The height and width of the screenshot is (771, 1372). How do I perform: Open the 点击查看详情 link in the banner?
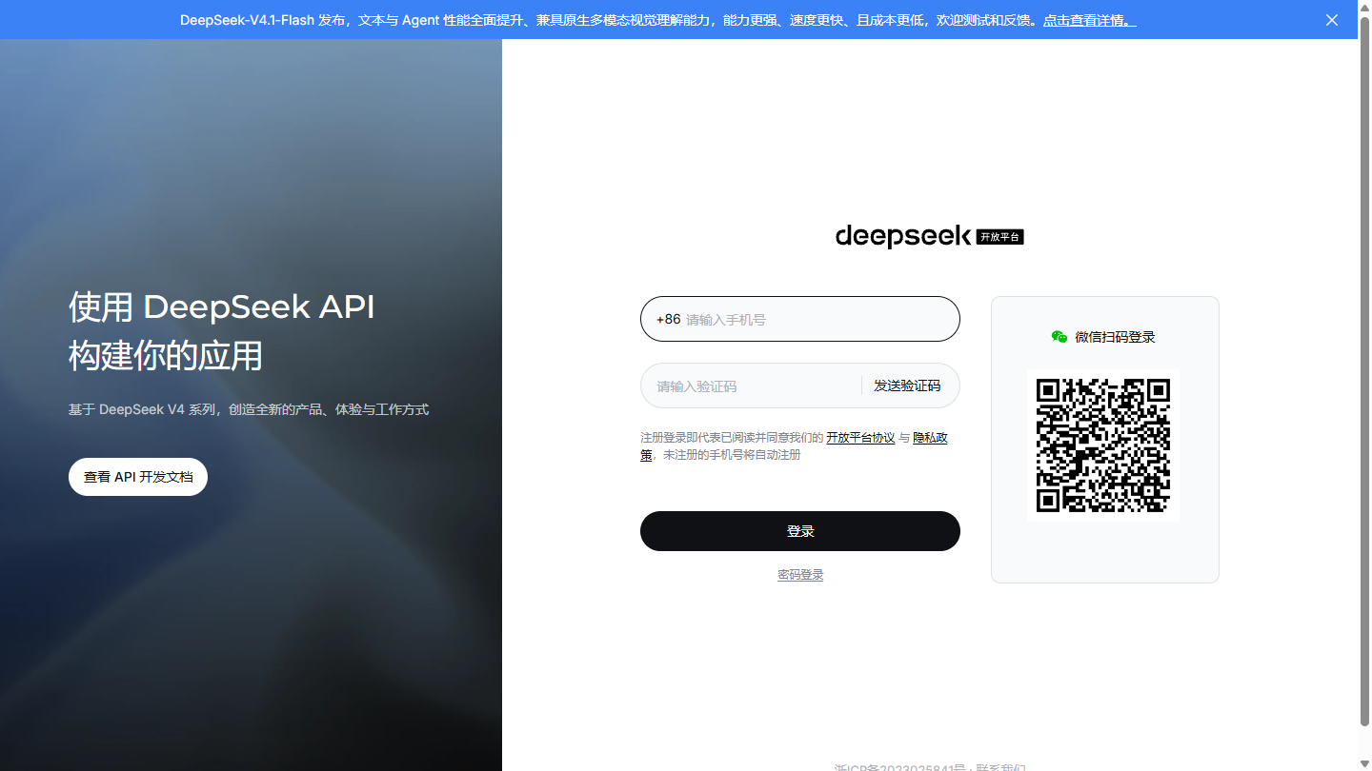click(1089, 20)
